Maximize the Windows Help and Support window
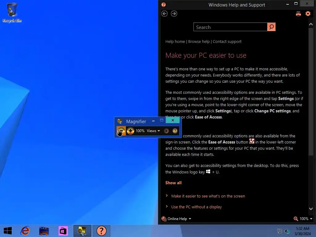 coord(296,4)
